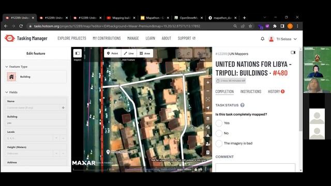Switch to the History tab
This screenshot has height=186, width=331.
276,91
